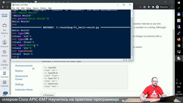Switch to Cisco DevNet browser tab
183x103 pixels.
tap(49, 2)
